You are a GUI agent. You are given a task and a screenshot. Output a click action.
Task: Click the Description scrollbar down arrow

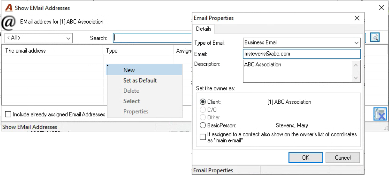pyautogui.click(x=356, y=78)
